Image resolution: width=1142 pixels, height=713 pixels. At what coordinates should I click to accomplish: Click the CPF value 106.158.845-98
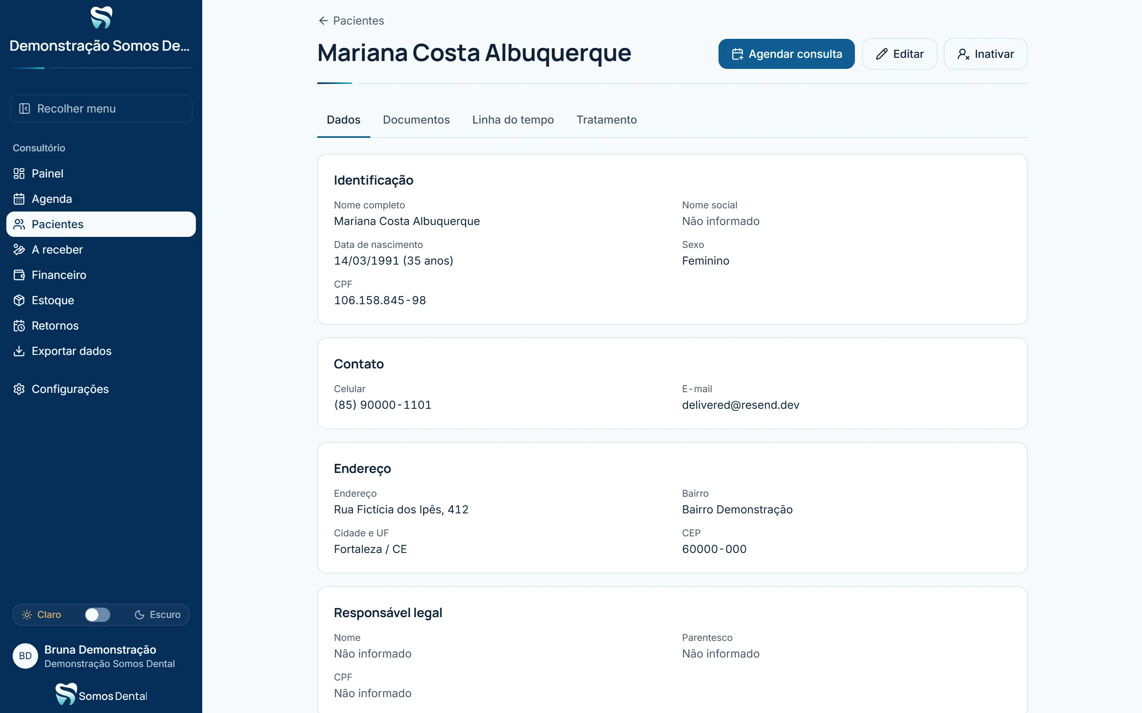tap(380, 300)
